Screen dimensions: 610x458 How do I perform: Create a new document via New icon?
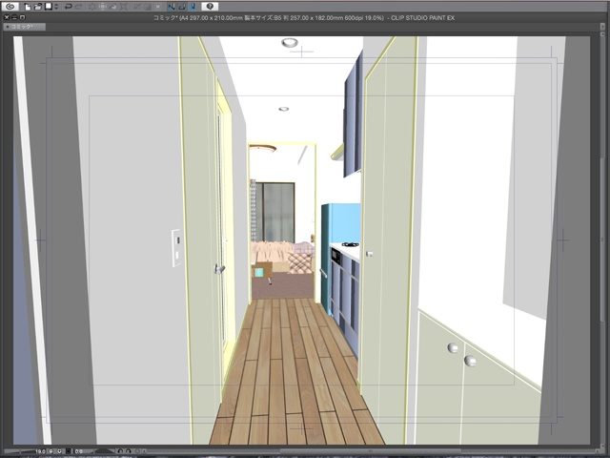28,7
